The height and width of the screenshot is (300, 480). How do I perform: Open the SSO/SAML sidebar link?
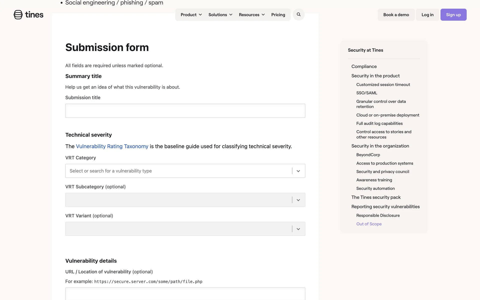click(366, 93)
